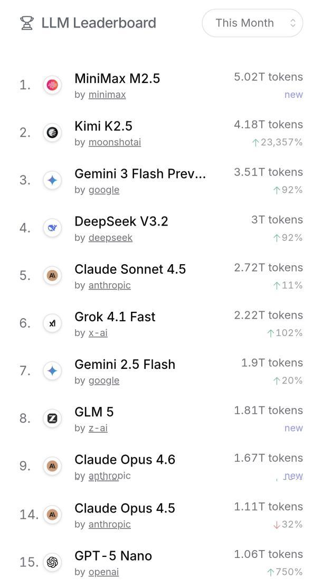Click the Claude Sonnet 4.5 Anthropic icon

[52, 275]
